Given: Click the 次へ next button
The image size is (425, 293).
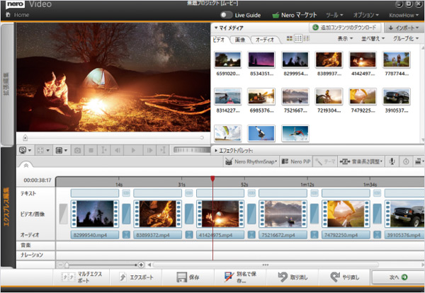Looking at the screenshot, I should tap(395, 278).
